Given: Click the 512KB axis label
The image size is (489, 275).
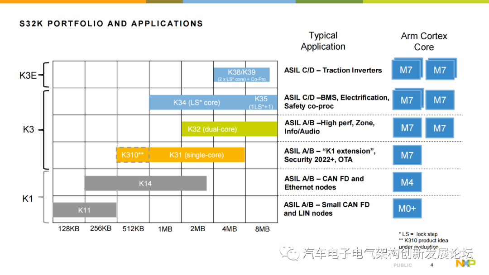Looking at the screenshot, I should [x=133, y=229].
